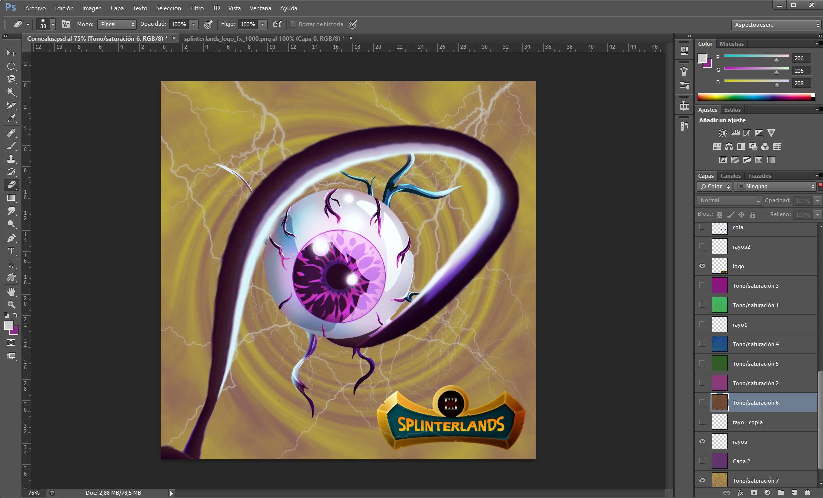823x498 pixels.
Task: Open the tool preset picker arrow
Action: pyautogui.click(x=28, y=24)
